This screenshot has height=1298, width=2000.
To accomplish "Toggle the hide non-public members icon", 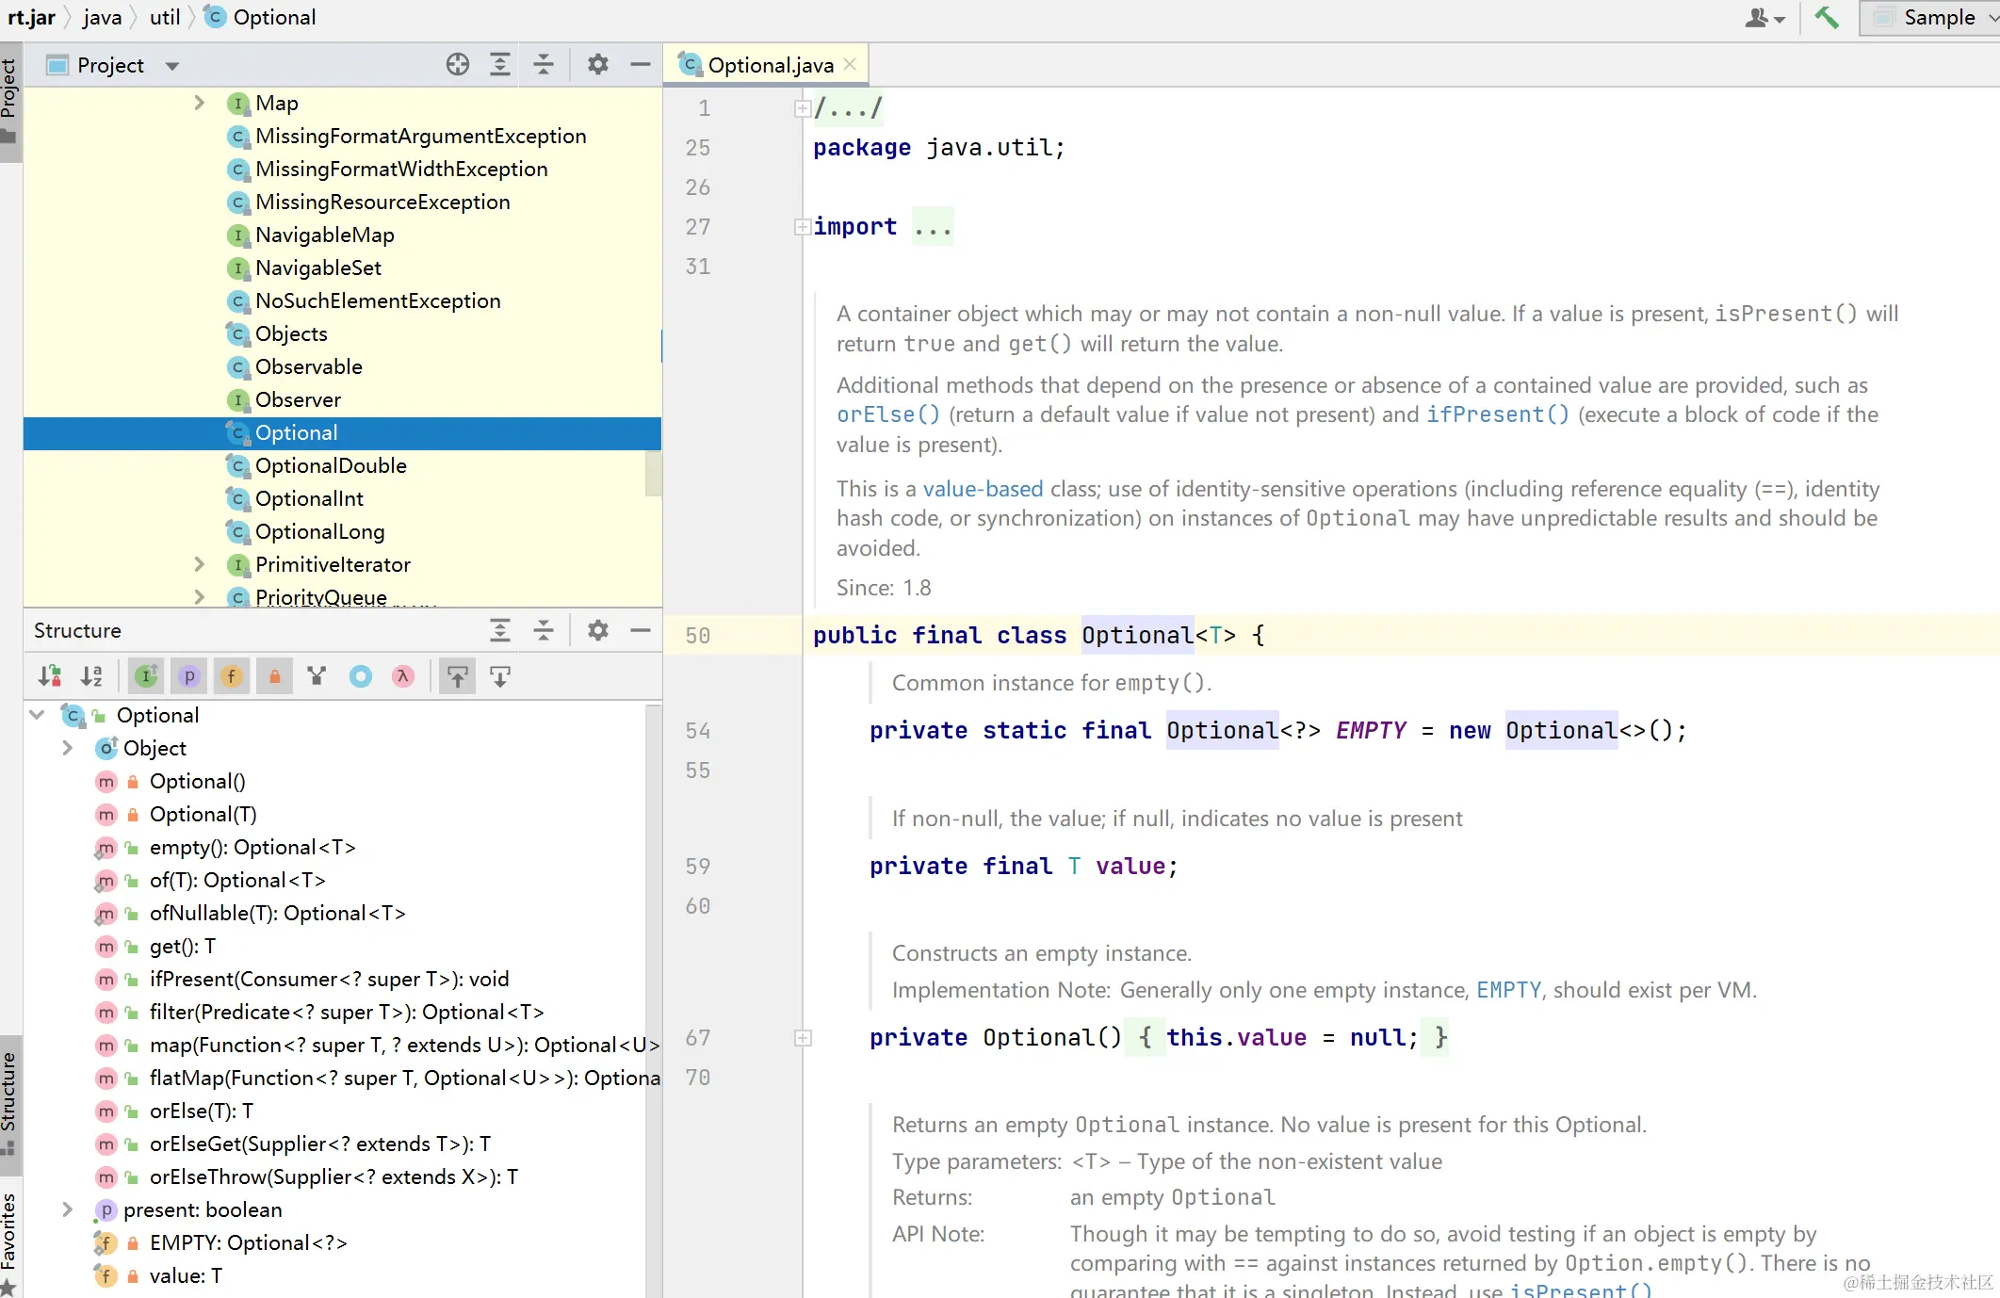I will (274, 674).
